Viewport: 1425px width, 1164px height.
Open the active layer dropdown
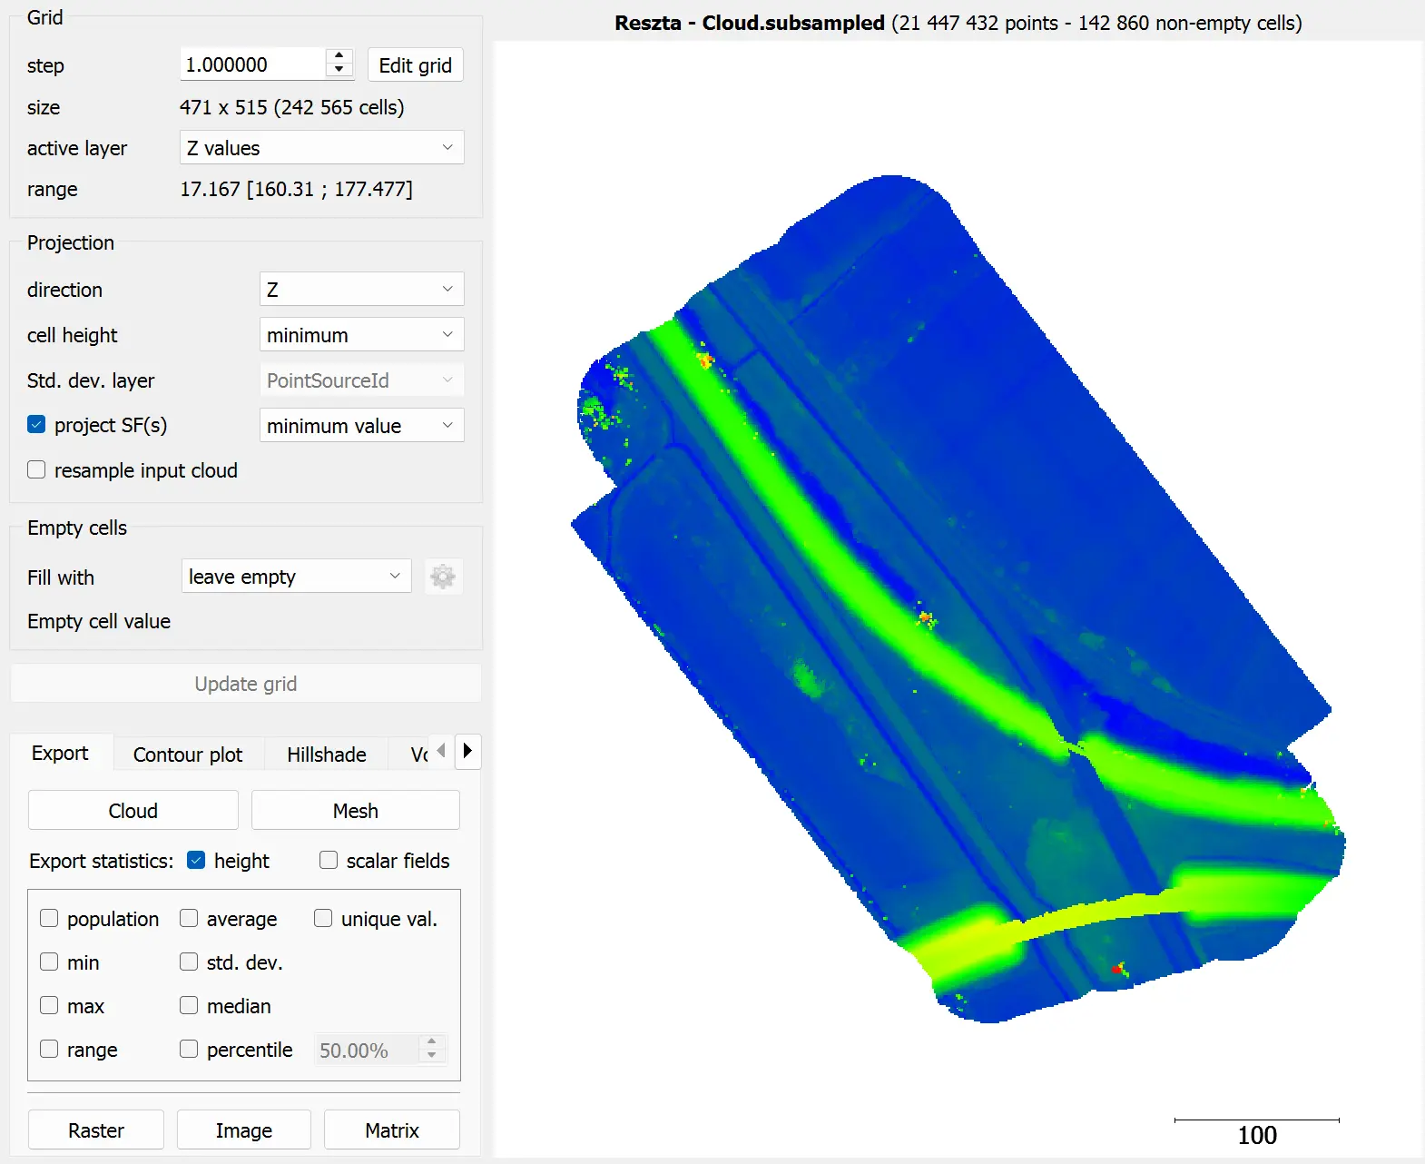pos(321,148)
